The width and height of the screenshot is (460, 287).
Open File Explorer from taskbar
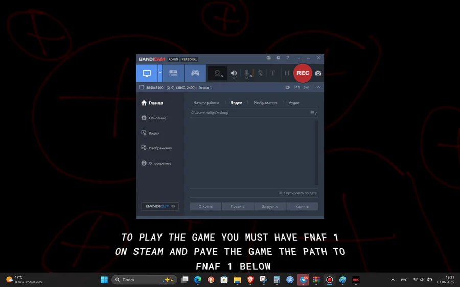point(237,280)
